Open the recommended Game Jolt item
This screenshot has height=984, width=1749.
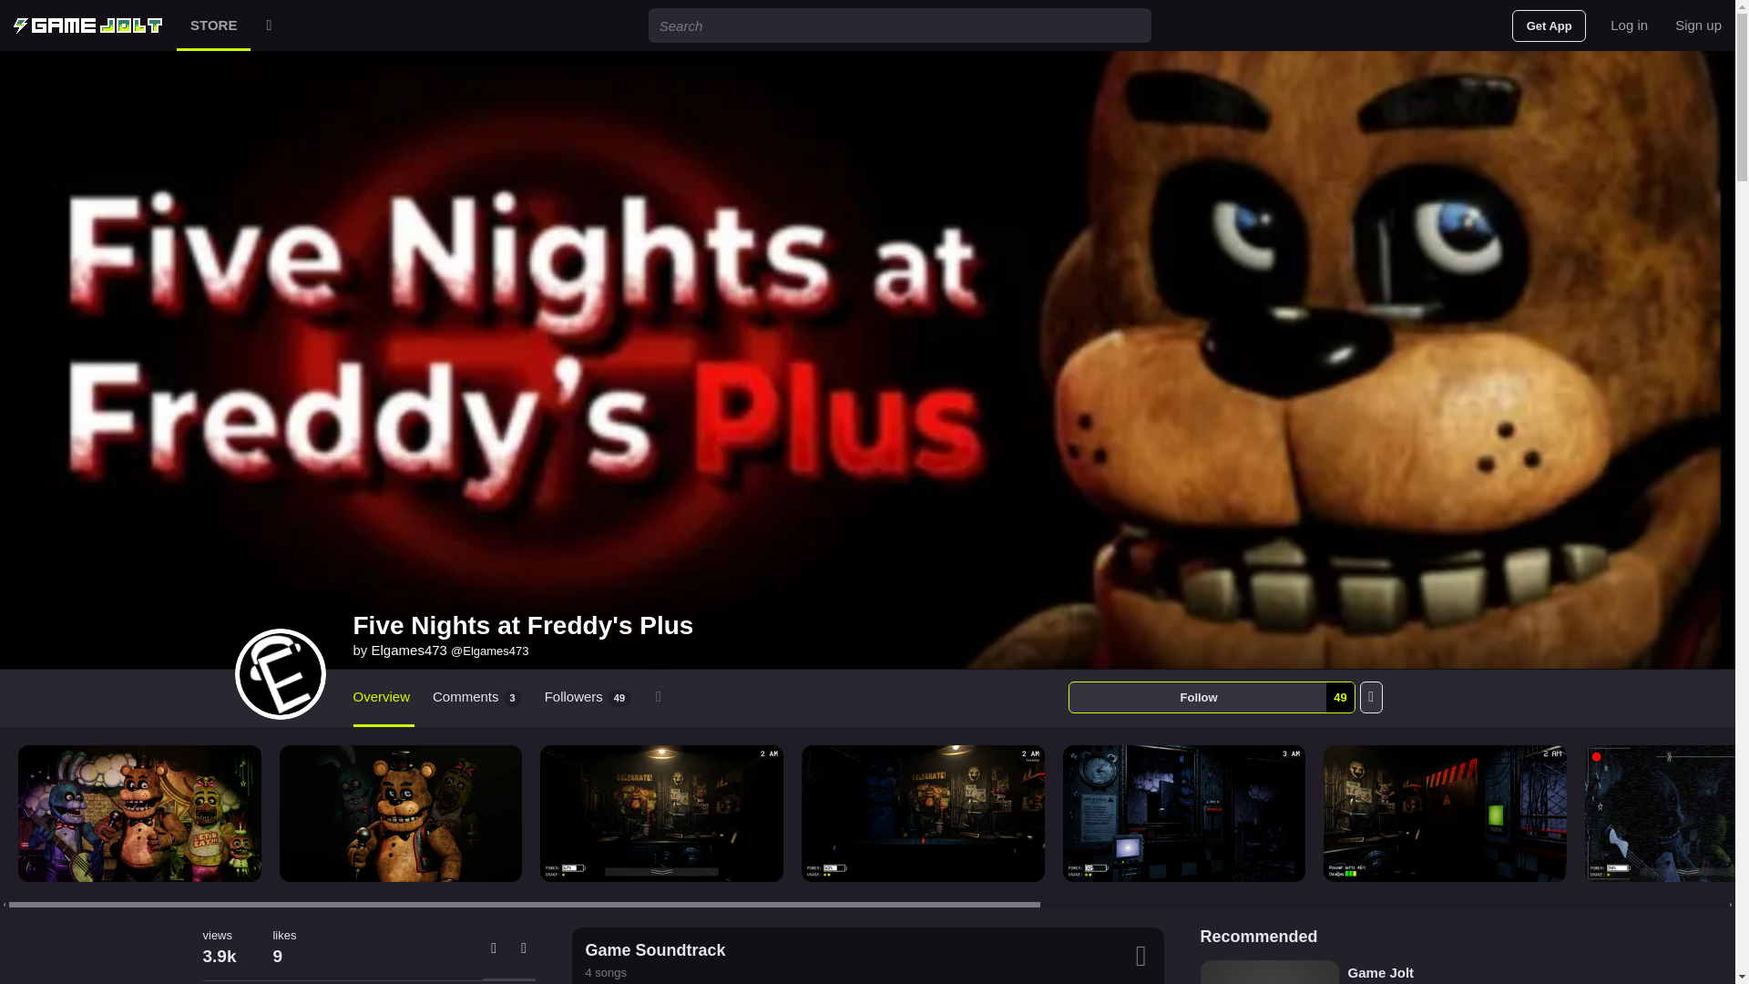click(x=1381, y=973)
